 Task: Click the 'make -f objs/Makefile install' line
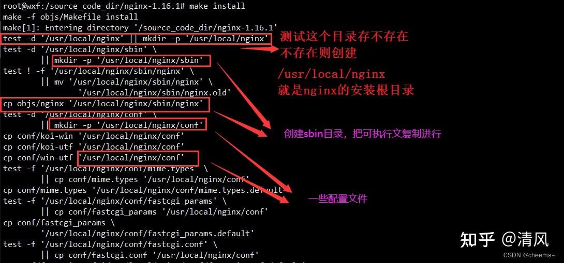coord(70,17)
